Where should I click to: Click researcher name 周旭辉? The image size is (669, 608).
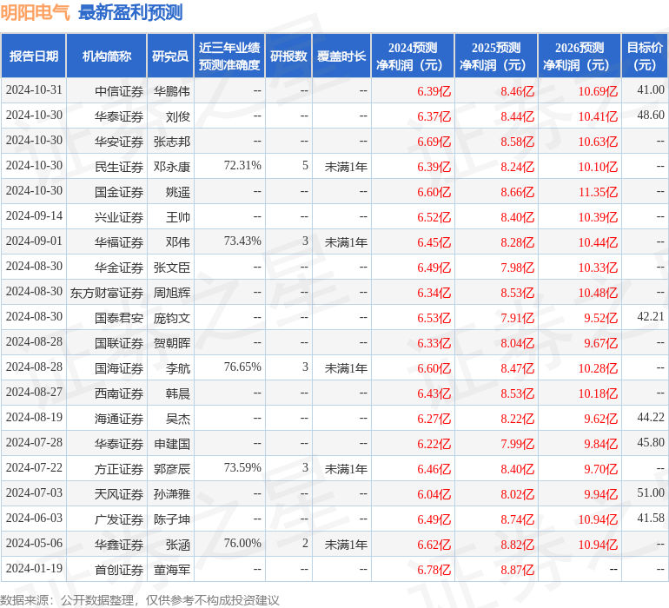pos(171,293)
